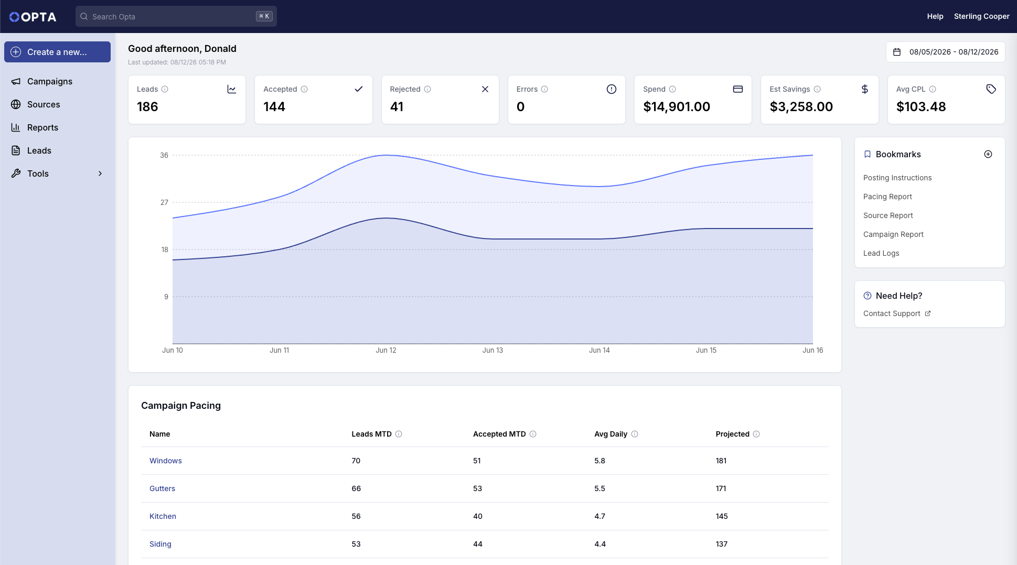
Task: Click the Leads document icon
Action: 16,150
